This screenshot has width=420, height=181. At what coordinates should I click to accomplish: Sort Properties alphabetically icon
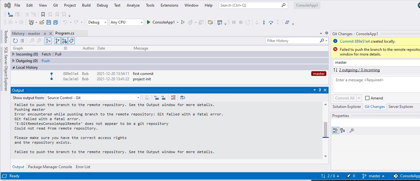pyautogui.click(x=343, y=130)
